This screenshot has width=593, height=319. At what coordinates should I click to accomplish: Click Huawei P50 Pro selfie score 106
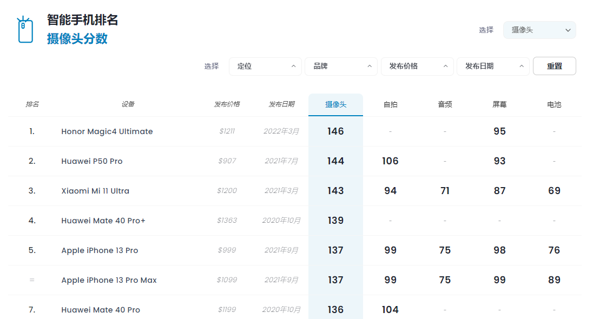click(x=390, y=161)
